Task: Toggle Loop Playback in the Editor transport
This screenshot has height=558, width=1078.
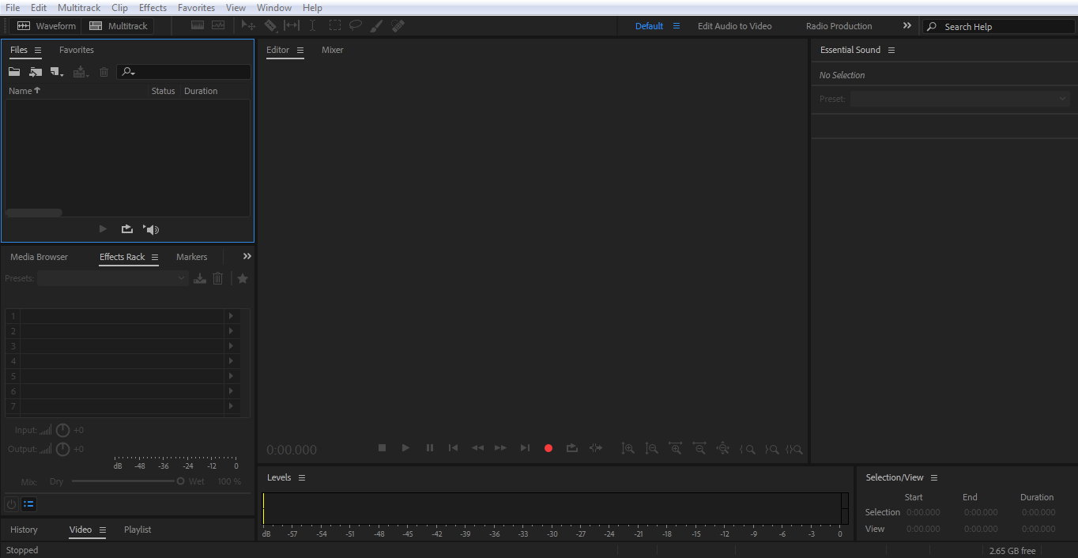Action: [x=572, y=448]
